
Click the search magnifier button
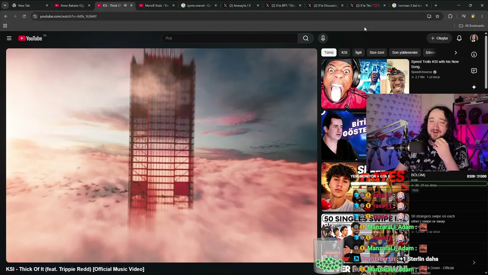[x=306, y=38]
